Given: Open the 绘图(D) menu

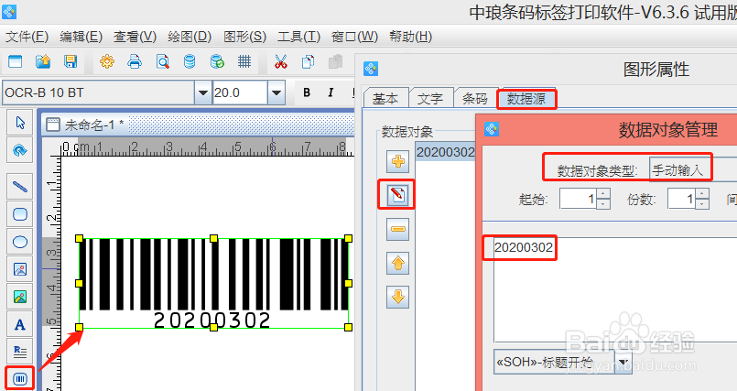Looking at the screenshot, I should [x=190, y=37].
